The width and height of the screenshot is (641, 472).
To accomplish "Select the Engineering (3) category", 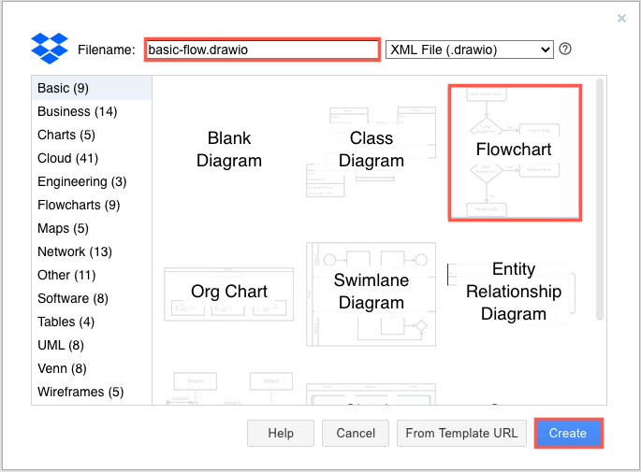I will [92, 181].
